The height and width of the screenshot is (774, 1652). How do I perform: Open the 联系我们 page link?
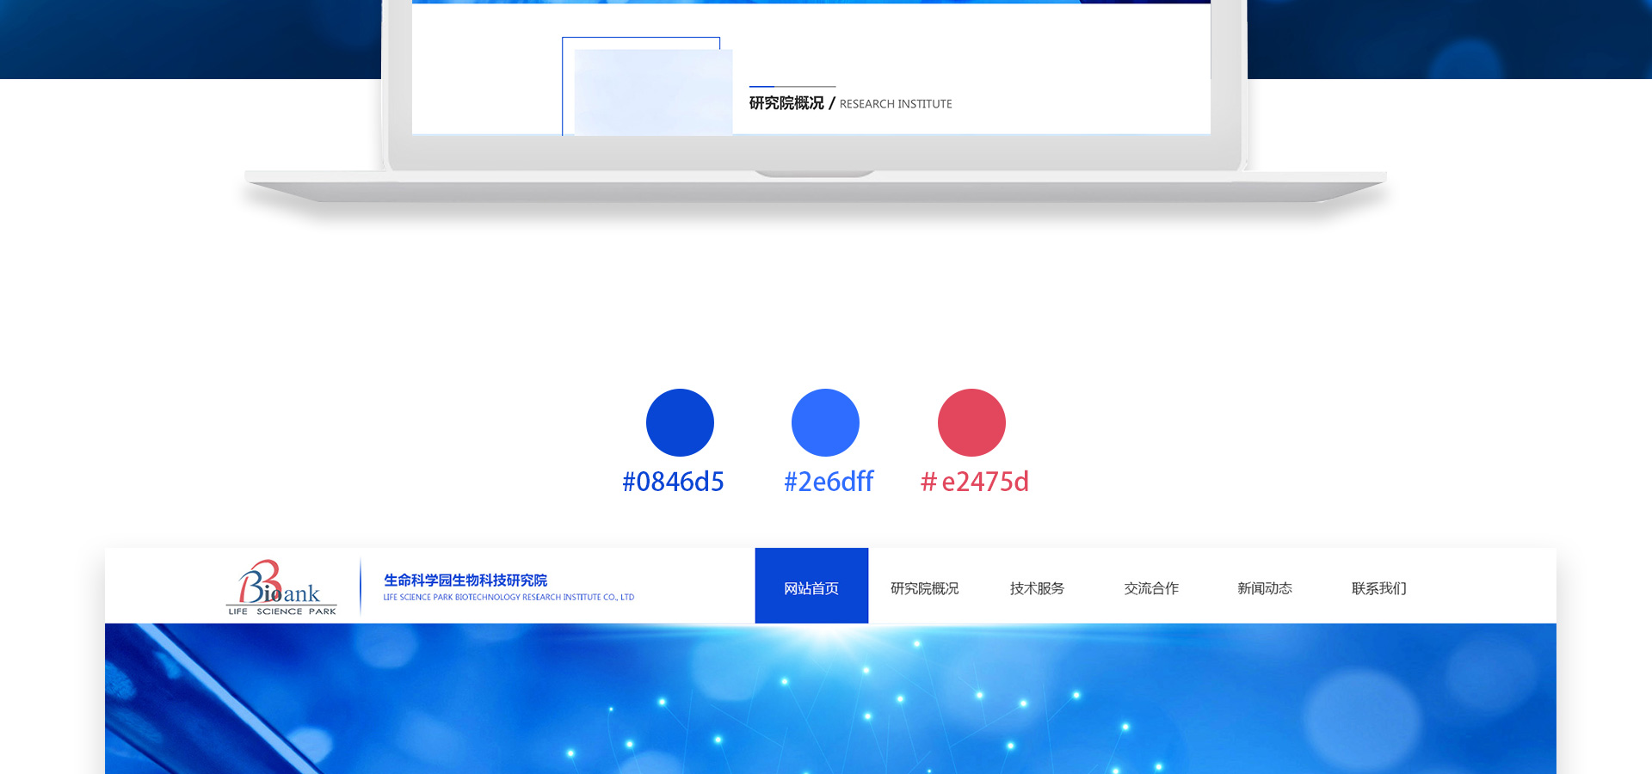tap(1378, 588)
